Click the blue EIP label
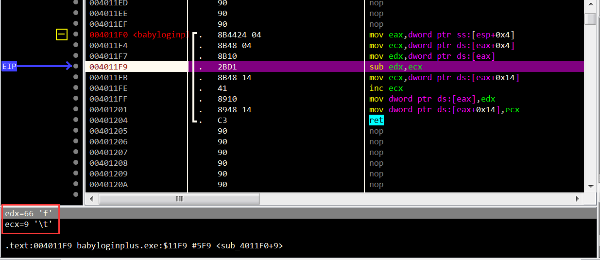 (9, 67)
